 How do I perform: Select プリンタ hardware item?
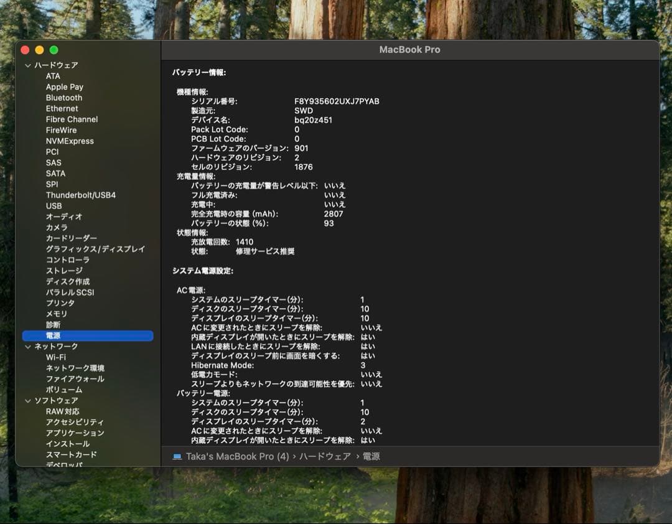pyautogui.click(x=59, y=303)
